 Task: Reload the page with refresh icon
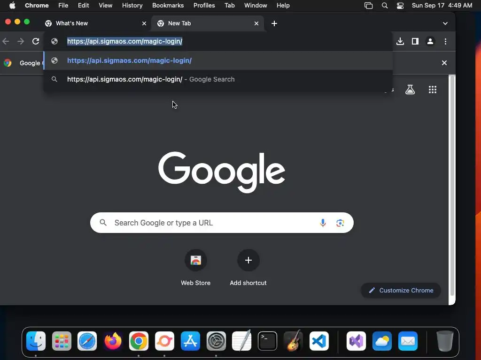point(36,41)
